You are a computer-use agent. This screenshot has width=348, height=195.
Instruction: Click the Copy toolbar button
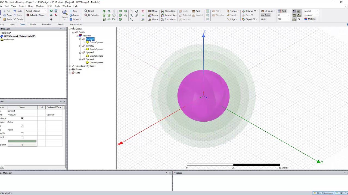[x=8, y=15]
